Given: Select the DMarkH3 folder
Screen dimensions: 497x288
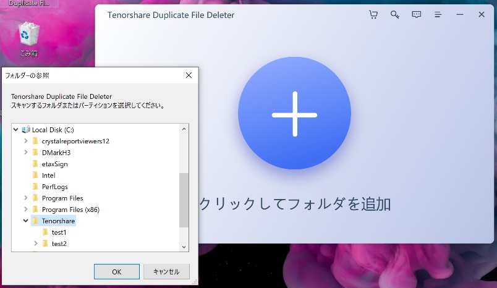Looking at the screenshot, I should coord(56,153).
